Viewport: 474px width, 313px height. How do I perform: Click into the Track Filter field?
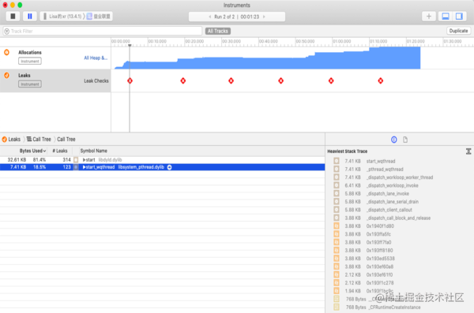103,31
